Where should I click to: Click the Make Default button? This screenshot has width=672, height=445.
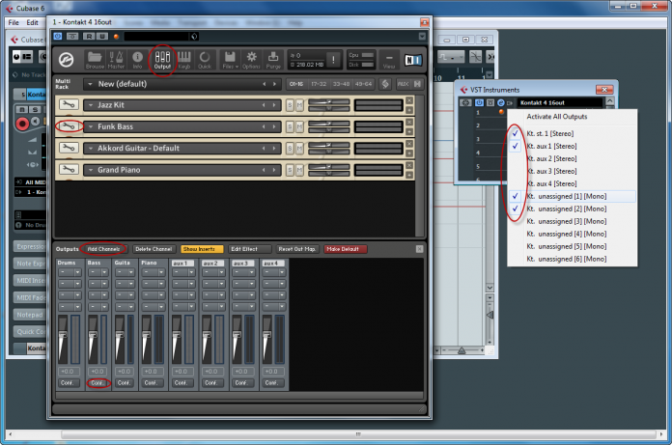coord(346,249)
